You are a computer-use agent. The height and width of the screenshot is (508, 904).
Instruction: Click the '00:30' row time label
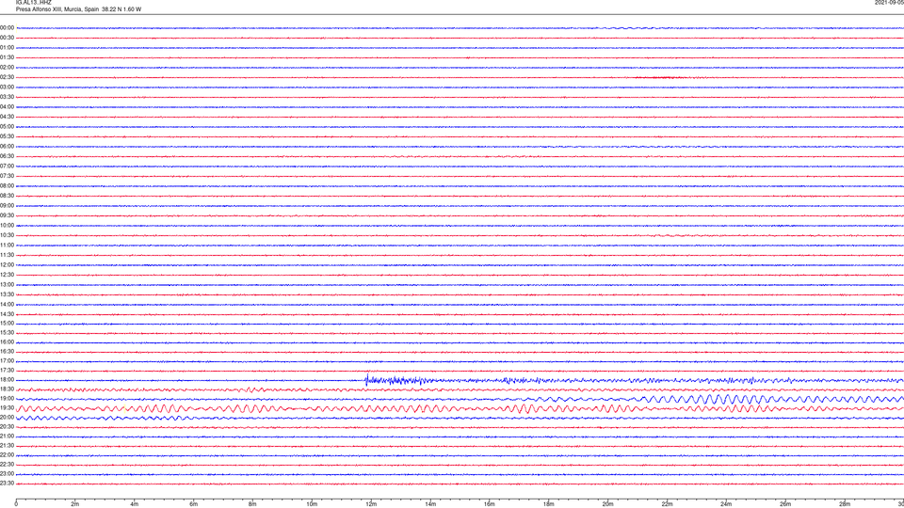pos(7,38)
